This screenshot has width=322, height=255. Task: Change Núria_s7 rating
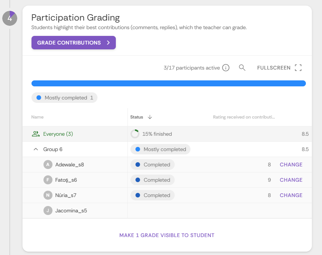tap(291, 196)
